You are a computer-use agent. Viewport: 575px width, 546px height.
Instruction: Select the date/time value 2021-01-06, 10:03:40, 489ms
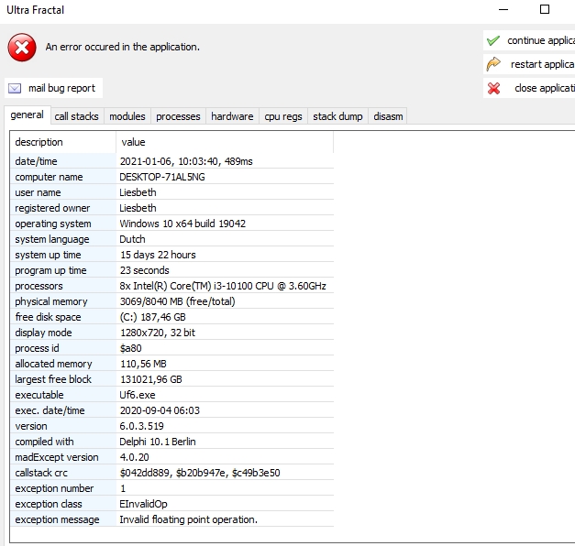click(x=186, y=161)
